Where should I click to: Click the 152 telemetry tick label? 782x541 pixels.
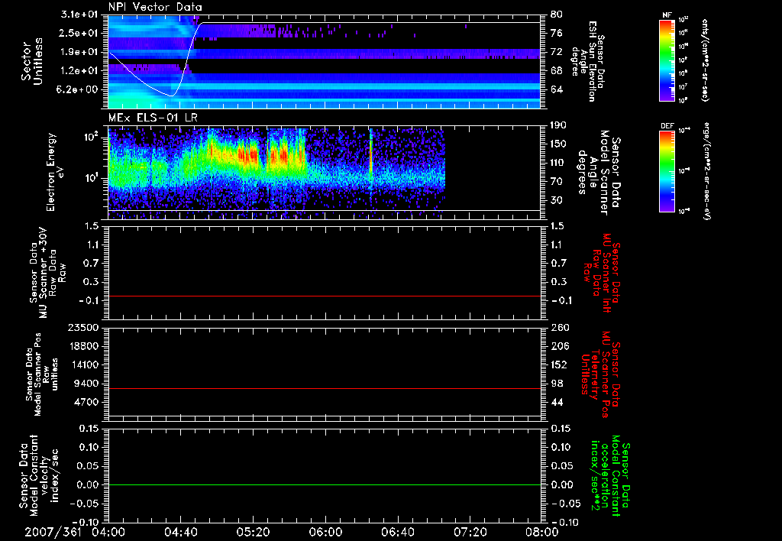[558, 364]
